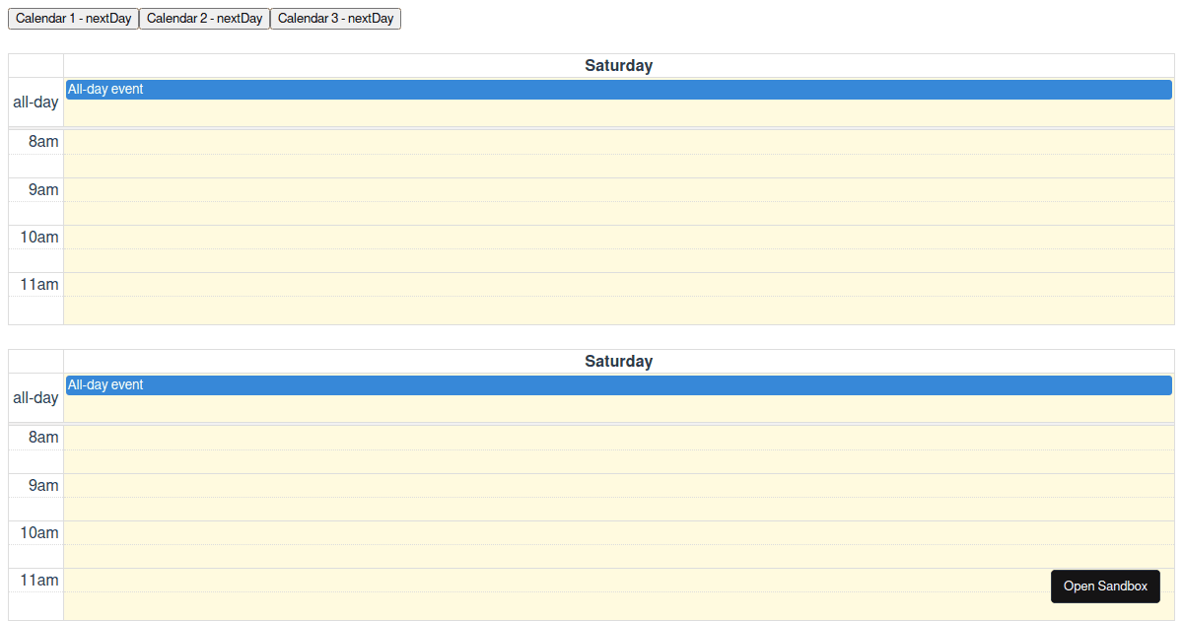Click the all-day label in the top calendar
The width and height of the screenshot is (1183, 621).
(x=35, y=102)
